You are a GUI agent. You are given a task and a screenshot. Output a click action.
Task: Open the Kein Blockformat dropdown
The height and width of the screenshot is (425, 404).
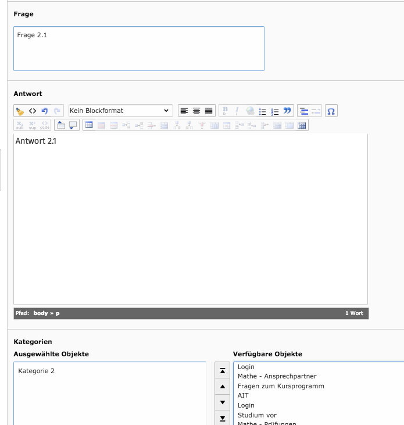click(x=120, y=111)
